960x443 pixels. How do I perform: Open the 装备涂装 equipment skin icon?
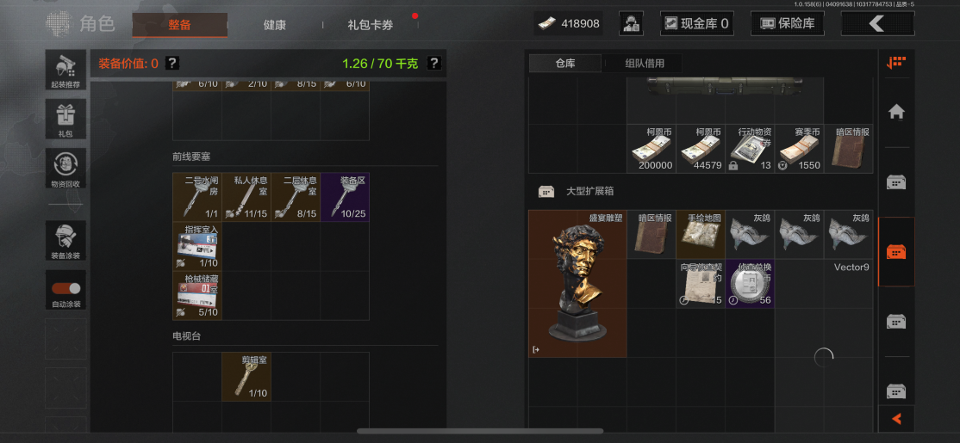click(x=65, y=241)
